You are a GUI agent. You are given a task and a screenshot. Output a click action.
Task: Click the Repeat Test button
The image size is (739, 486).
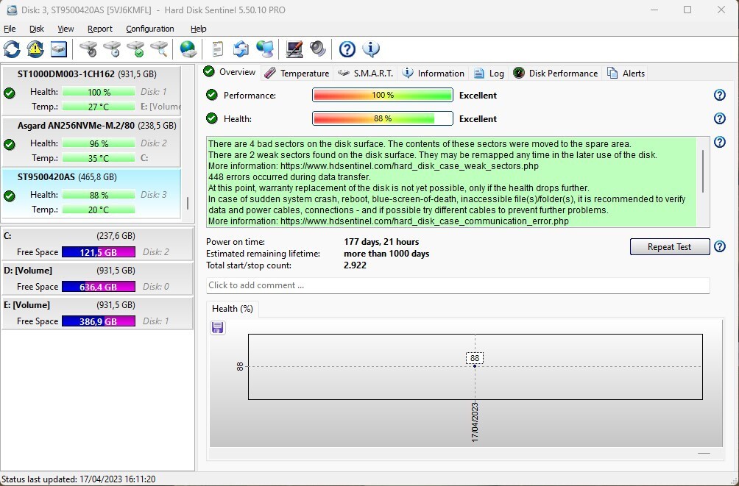[x=669, y=247]
